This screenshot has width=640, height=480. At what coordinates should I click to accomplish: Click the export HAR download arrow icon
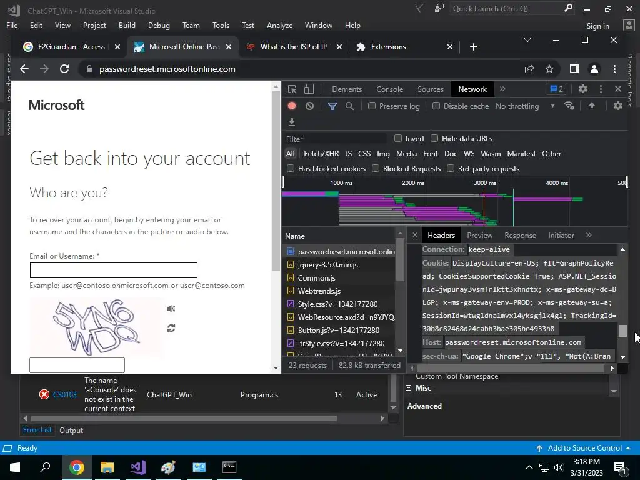pyautogui.click(x=291, y=122)
